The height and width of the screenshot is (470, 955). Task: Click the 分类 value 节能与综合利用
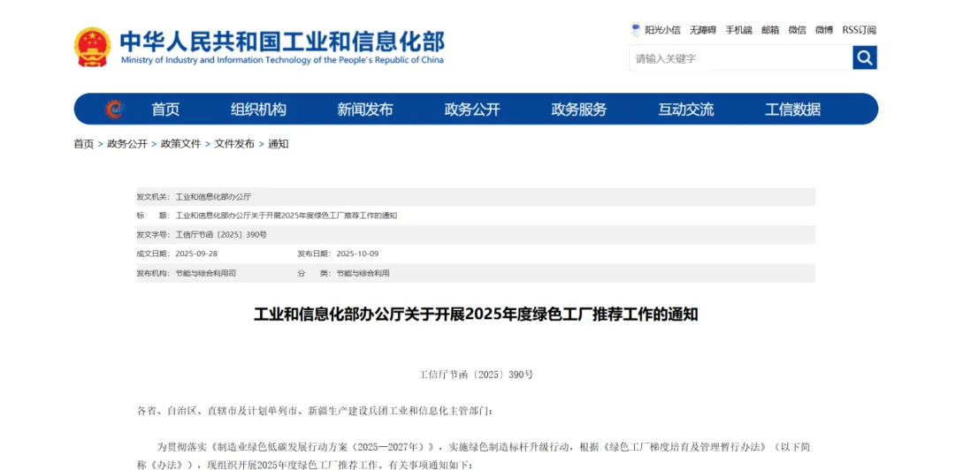pos(363,273)
